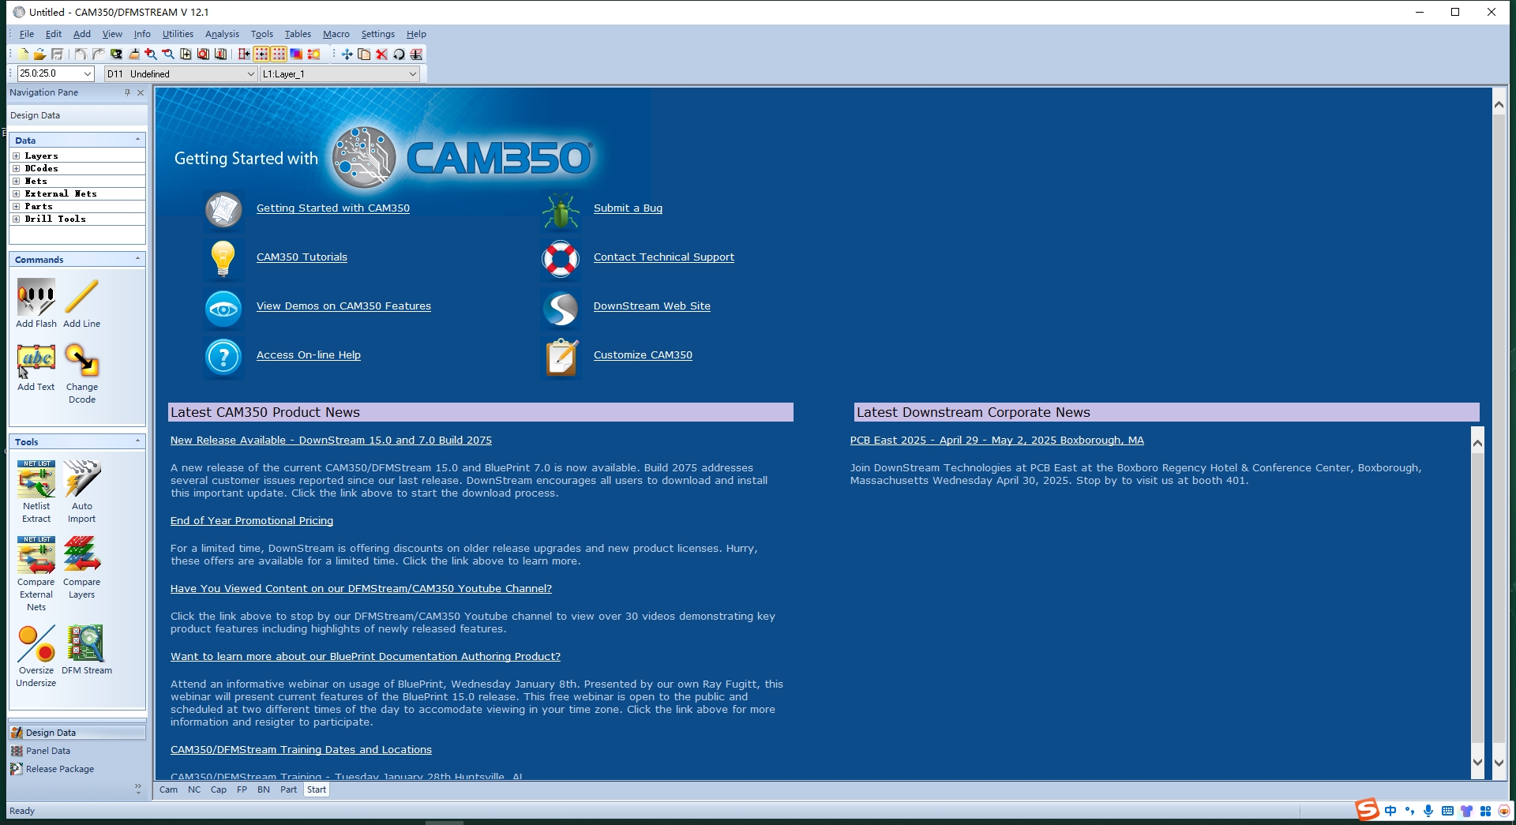Click the corporate news scrollbar down arrow

click(x=1478, y=763)
